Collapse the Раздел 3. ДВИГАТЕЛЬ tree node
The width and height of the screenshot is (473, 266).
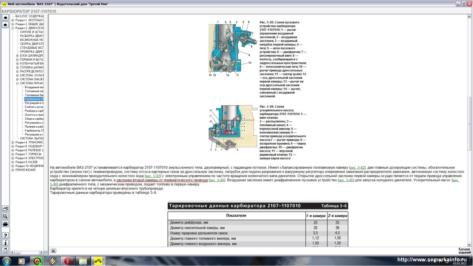pos(13,28)
